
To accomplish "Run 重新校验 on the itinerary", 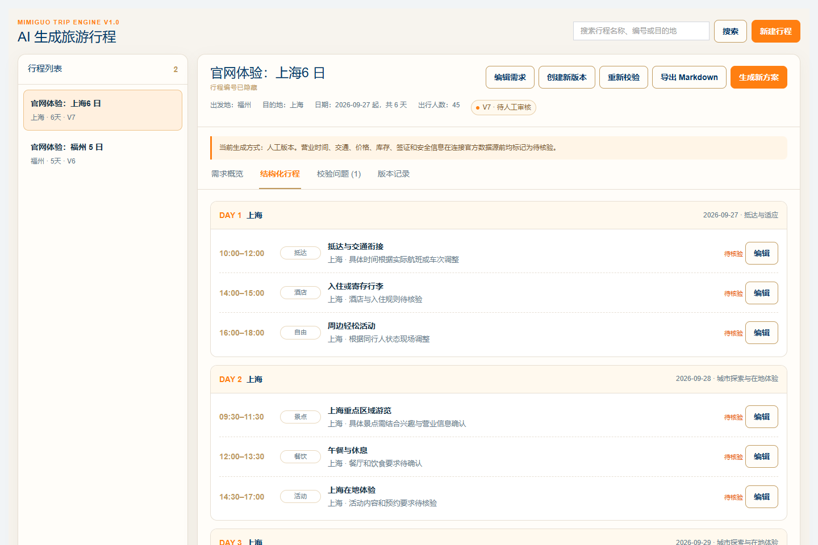I will click(x=624, y=77).
